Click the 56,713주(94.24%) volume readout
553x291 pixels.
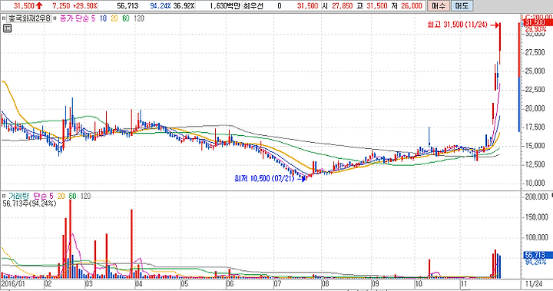[x=29, y=203]
